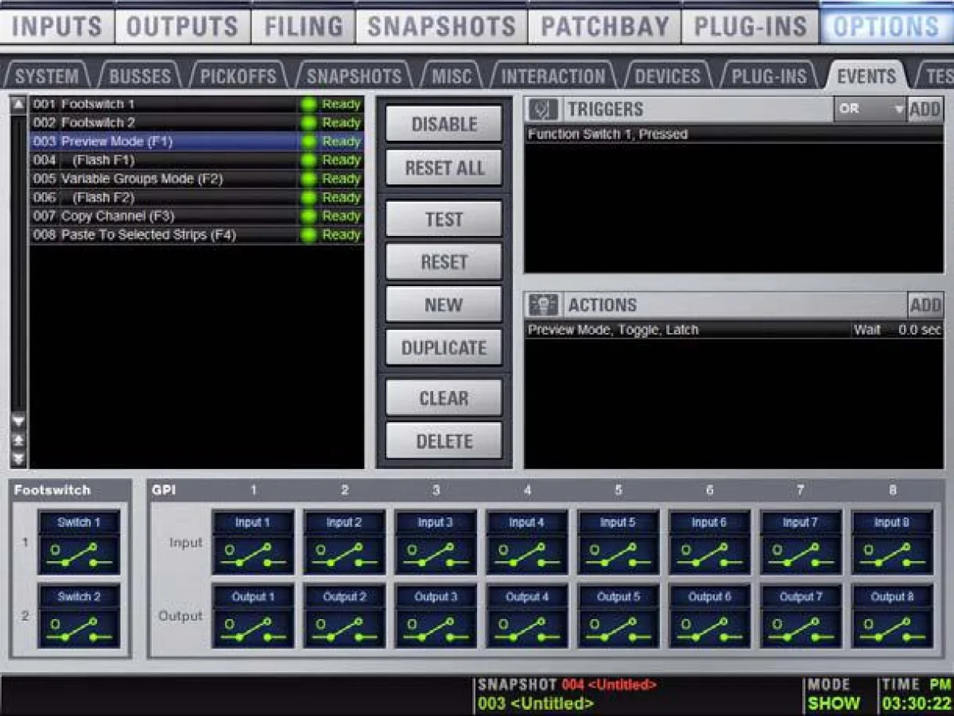Click the green Ready indicator for Footswitch 1

(308, 104)
